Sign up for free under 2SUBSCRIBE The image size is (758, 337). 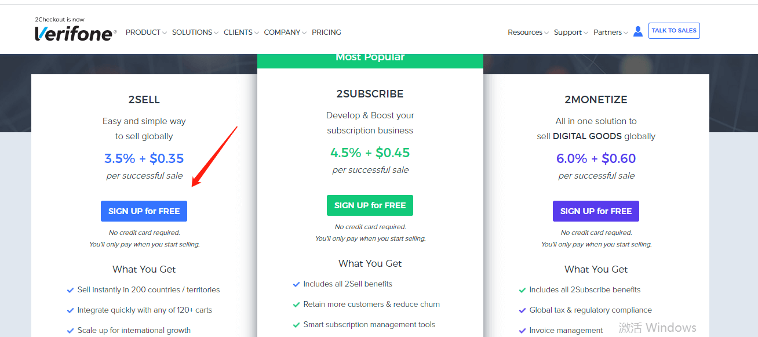pos(370,205)
